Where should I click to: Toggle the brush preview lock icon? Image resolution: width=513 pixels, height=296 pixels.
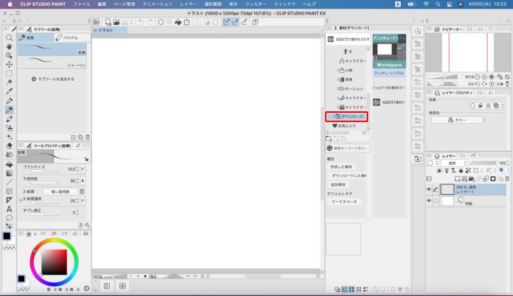coord(87,159)
